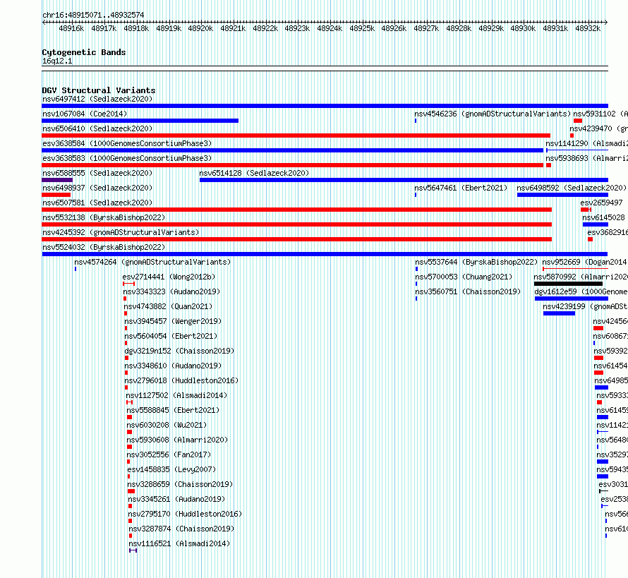Click nsv5938693 (Almarri) label
Screen dimensions: 628x578
(586, 158)
